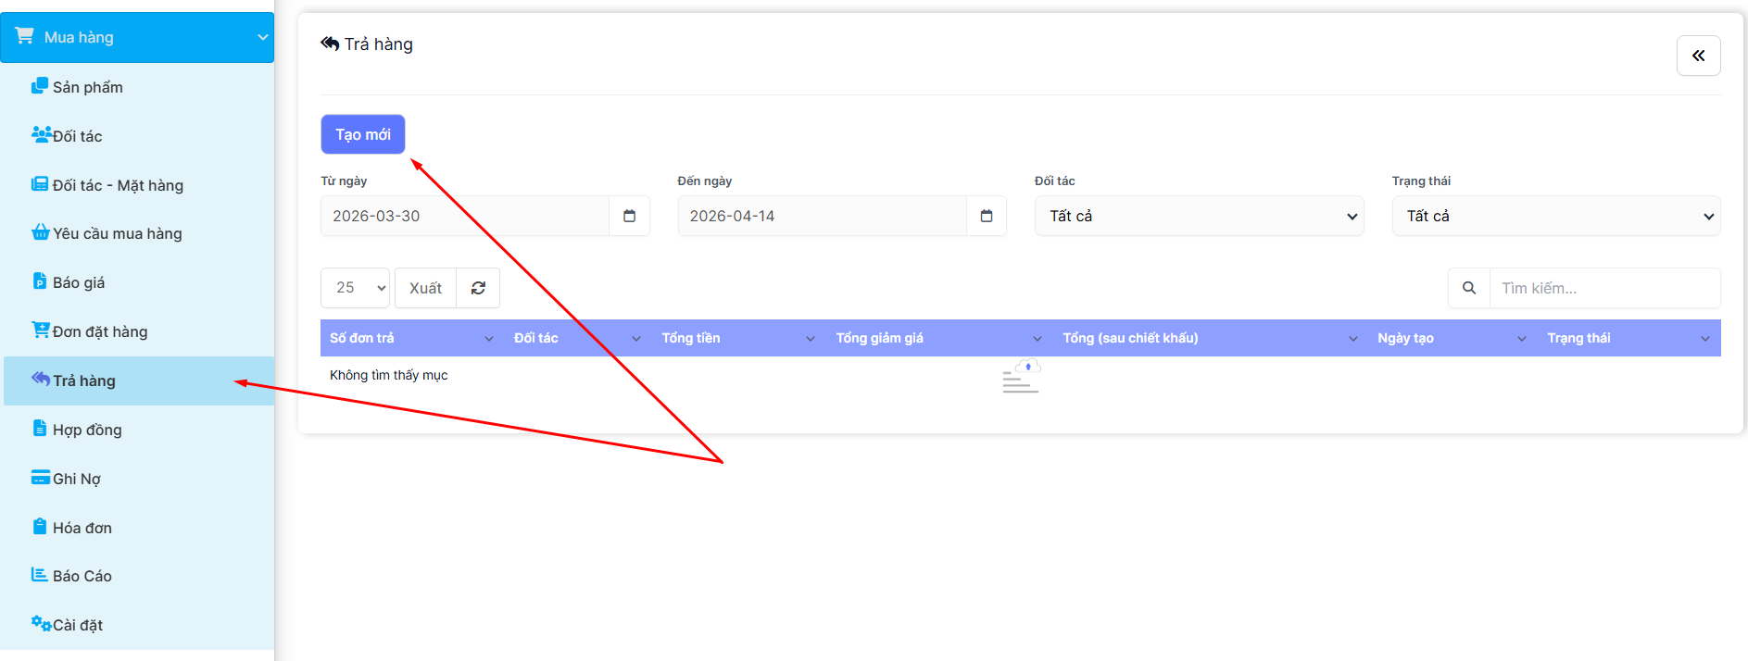
Task: Click the Cài đặt gears icon
Action: pyautogui.click(x=41, y=623)
